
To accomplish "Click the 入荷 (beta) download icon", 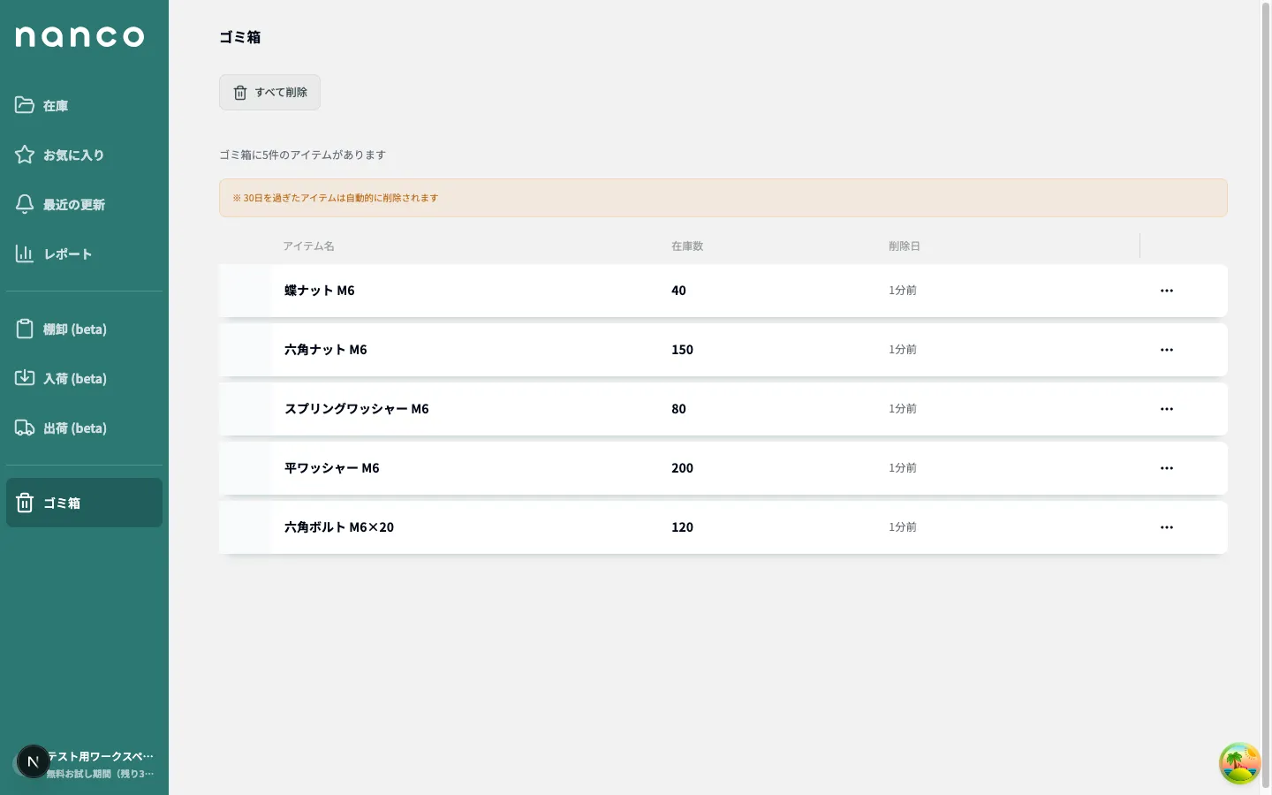I will [25, 378].
